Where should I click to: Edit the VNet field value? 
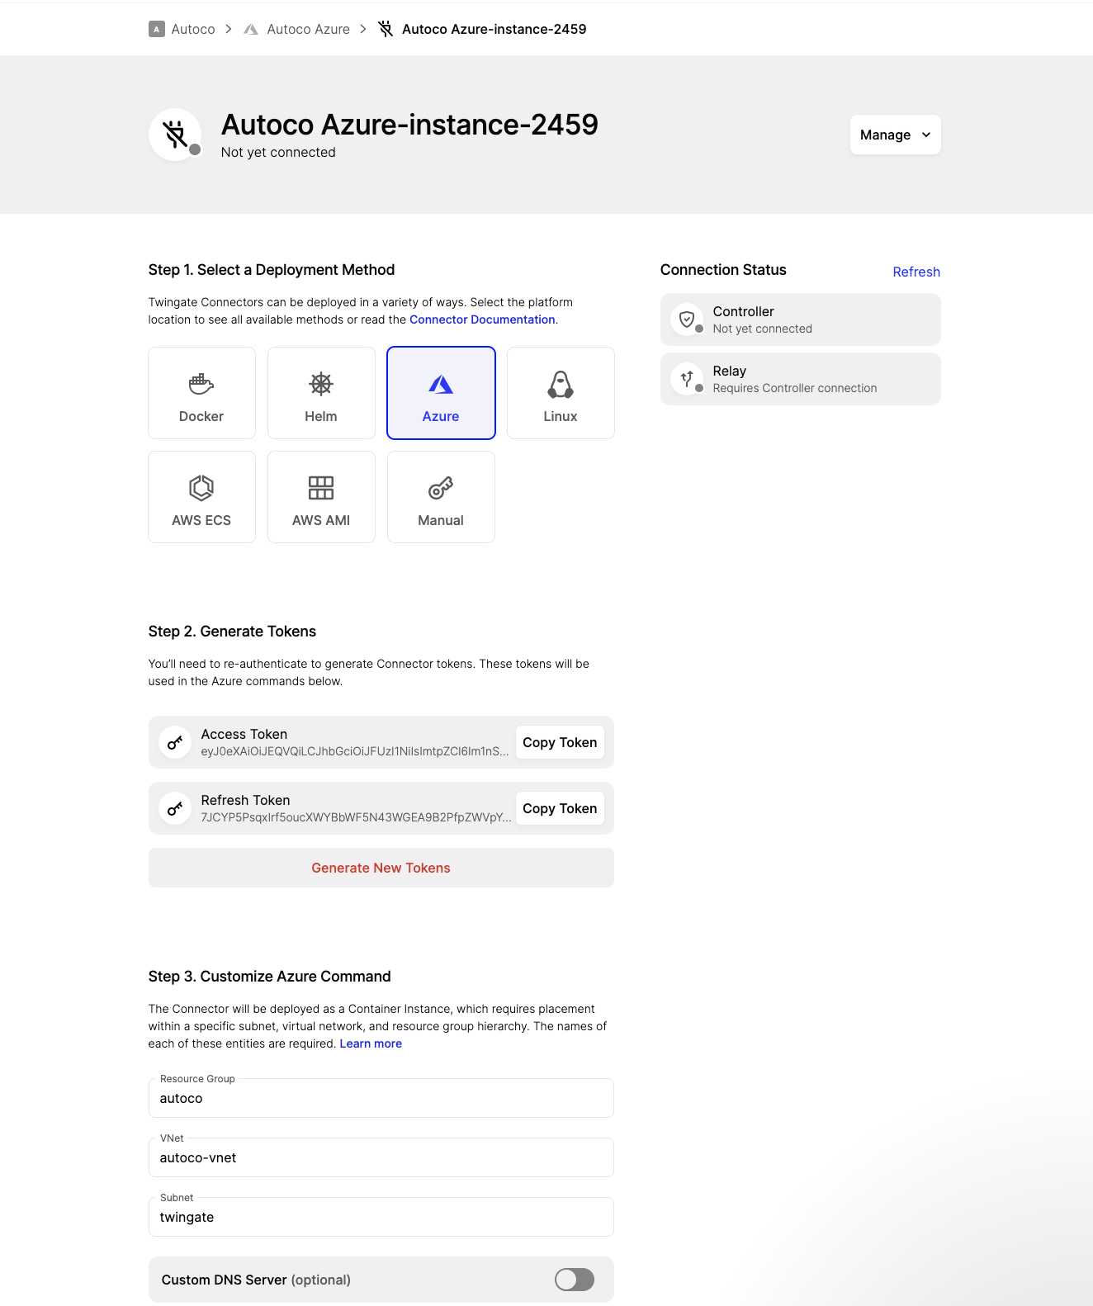(x=381, y=1157)
